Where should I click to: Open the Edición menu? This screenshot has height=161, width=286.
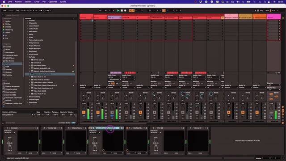tap(28, 2)
